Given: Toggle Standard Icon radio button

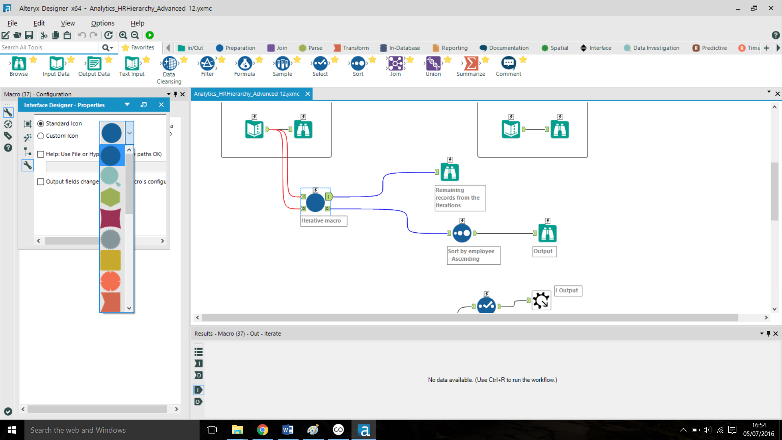Looking at the screenshot, I should 41,123.
